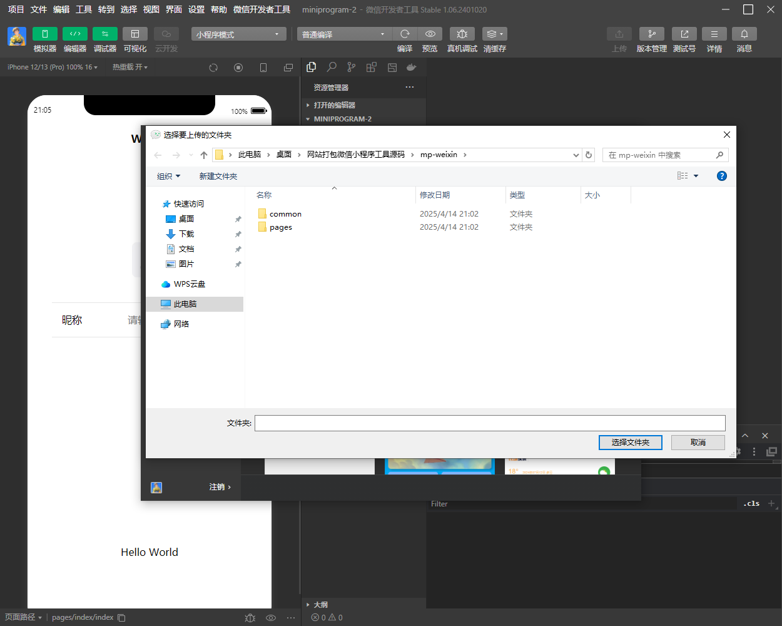782x626 pixels.
Task: Go up one folder level in dialog
Action: click(x=203, y=155)
